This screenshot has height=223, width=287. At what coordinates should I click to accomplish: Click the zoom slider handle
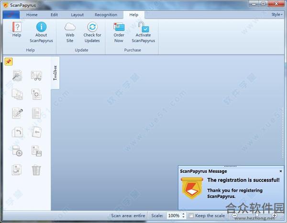pyautogui.click(x=257, y=215)
